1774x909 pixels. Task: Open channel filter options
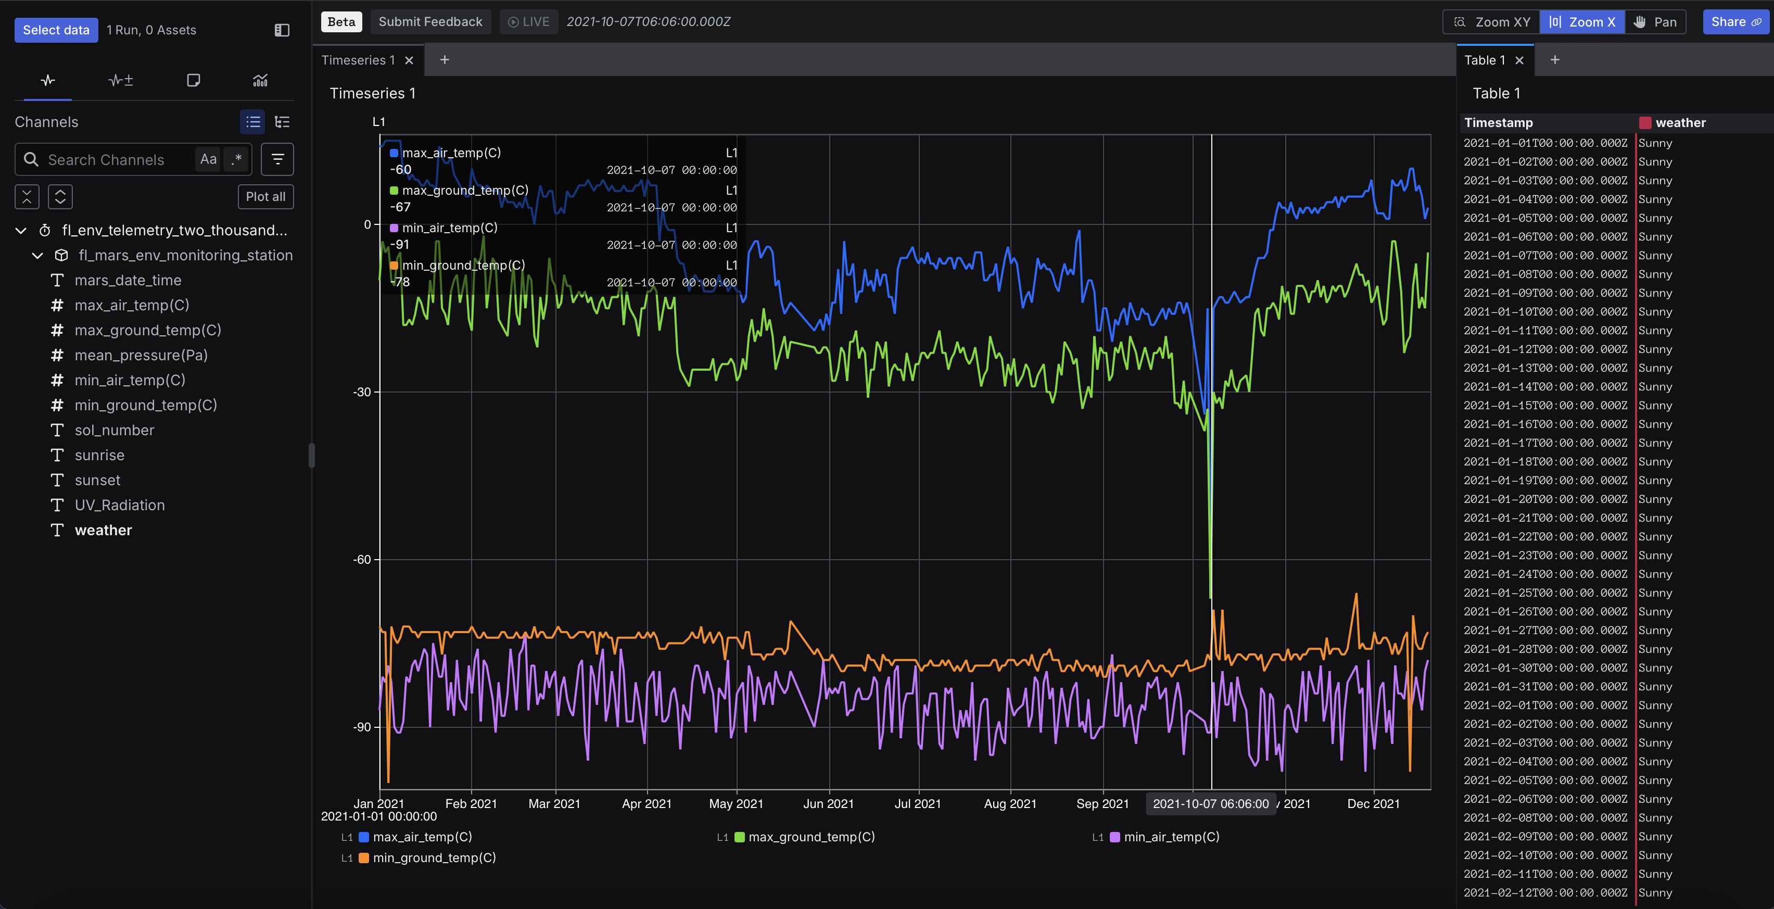click(x=277, y=159)
